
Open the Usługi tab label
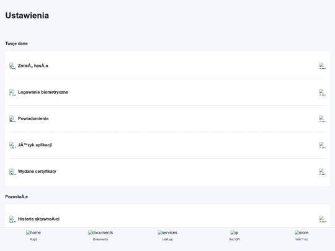167,239
